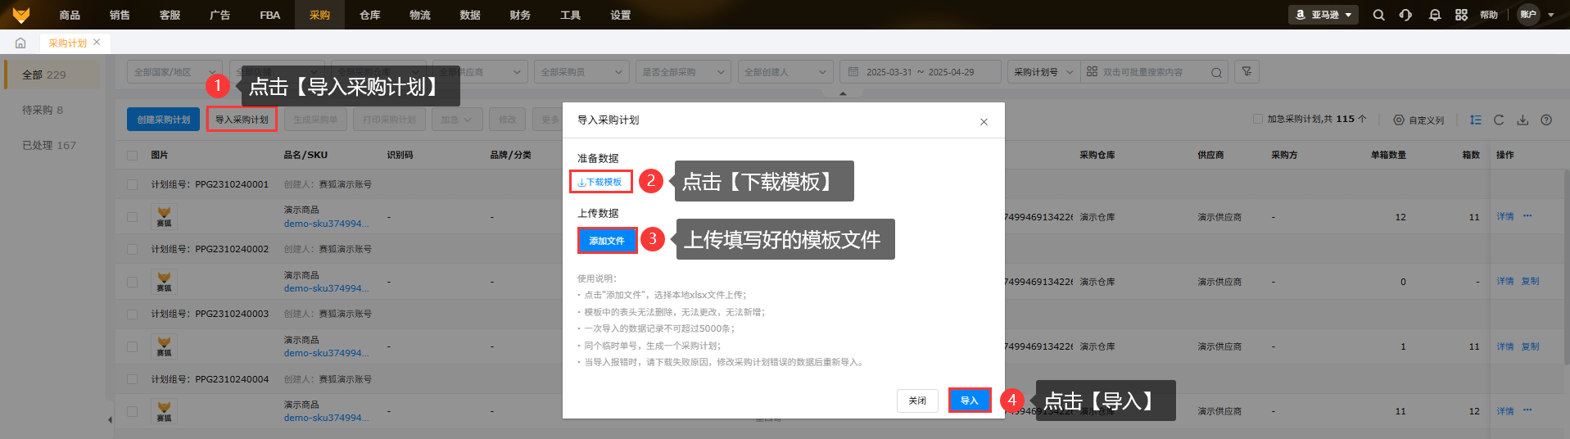Open 全部采购员 filter dropdown

point(581,72)
